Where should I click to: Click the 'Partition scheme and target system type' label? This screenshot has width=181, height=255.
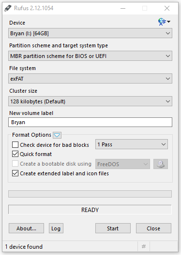coord(59,45)
